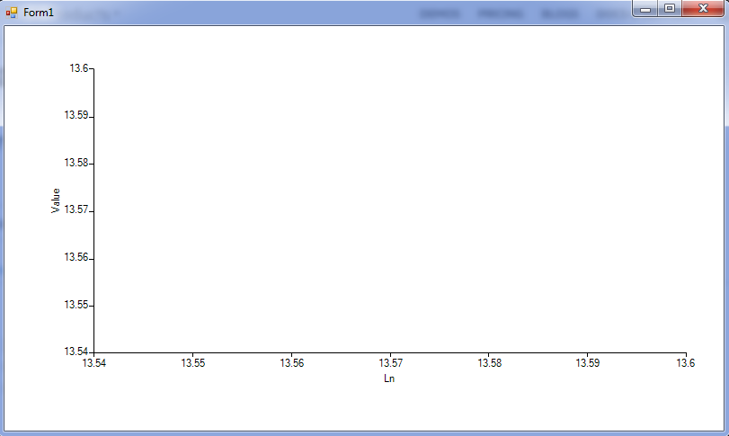
Task: Click the Form1 application icon in title bar
Action: [12, 13]
